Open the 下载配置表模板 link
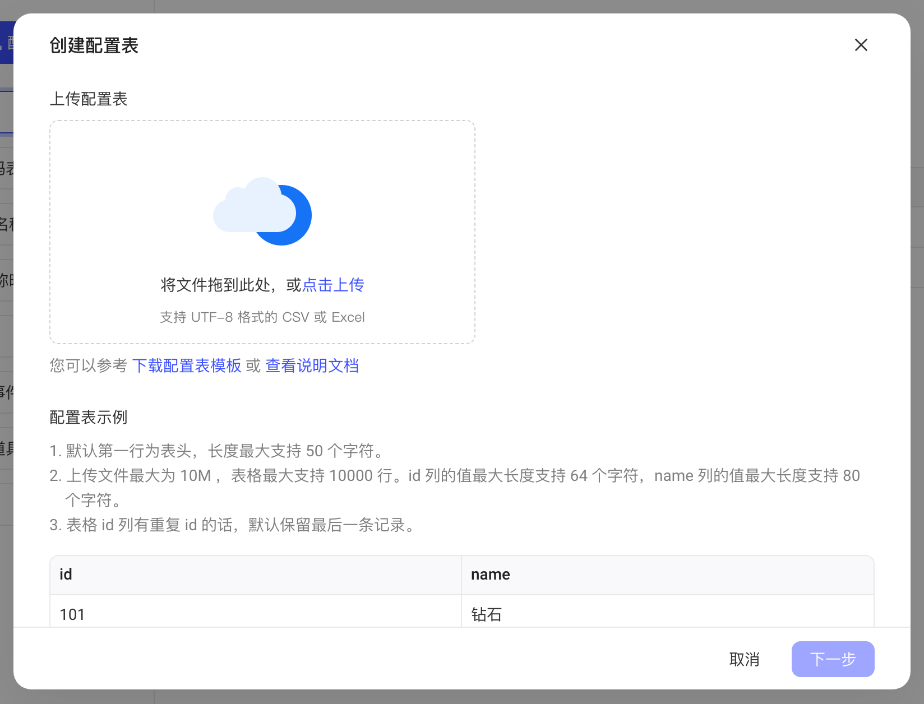 pyautogui.click(x=187, y=365)
